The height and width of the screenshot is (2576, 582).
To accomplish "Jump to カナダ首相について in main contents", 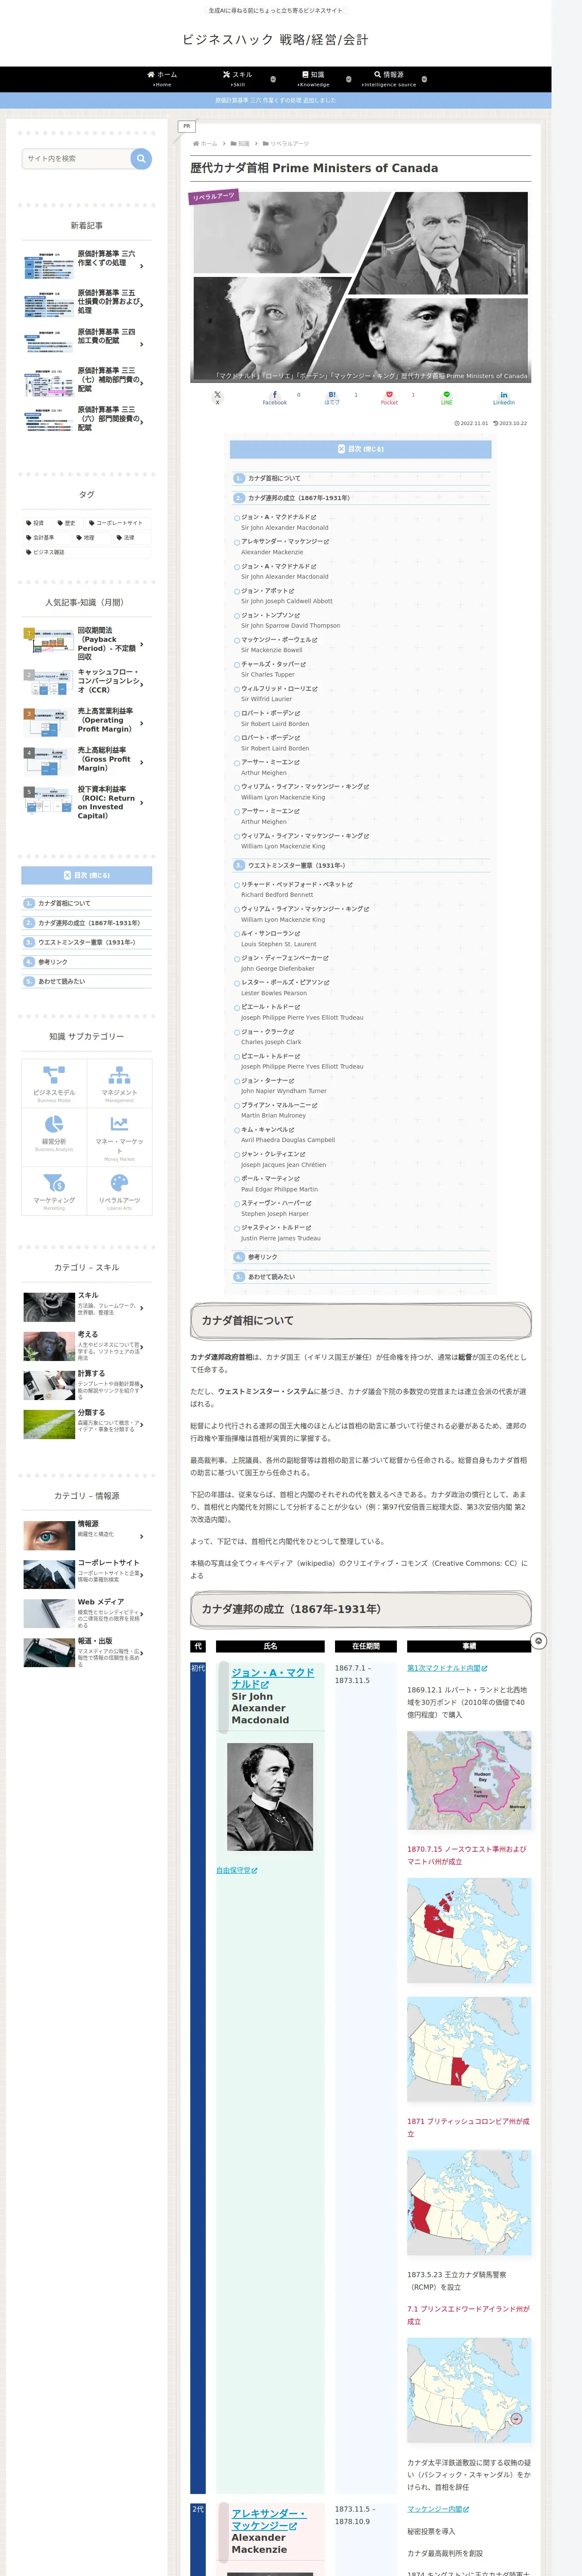I will point(274,478).
